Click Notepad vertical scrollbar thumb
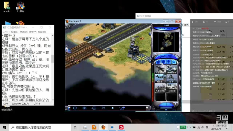The height and width of the screenshot is (131, 233). (53, 58)
